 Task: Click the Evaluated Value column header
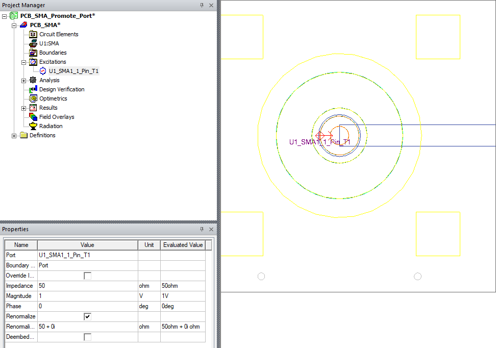tap(183, 245)
